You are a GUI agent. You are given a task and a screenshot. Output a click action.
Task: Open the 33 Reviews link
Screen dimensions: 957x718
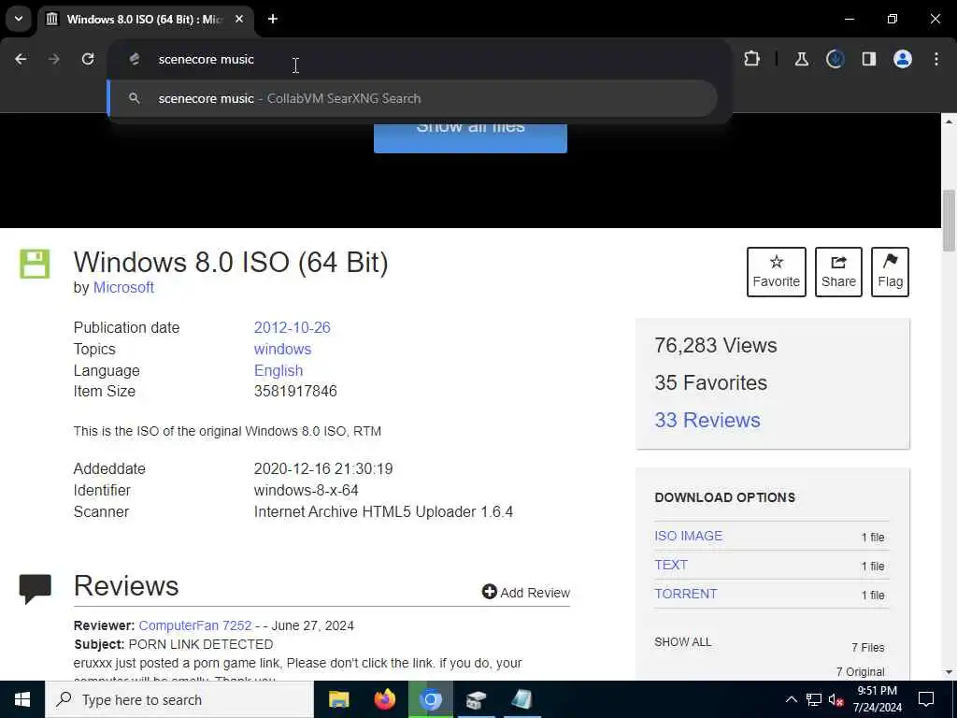point(707,420)
